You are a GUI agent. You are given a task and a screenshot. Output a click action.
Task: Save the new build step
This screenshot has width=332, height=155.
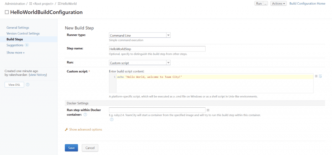[71, 148]
